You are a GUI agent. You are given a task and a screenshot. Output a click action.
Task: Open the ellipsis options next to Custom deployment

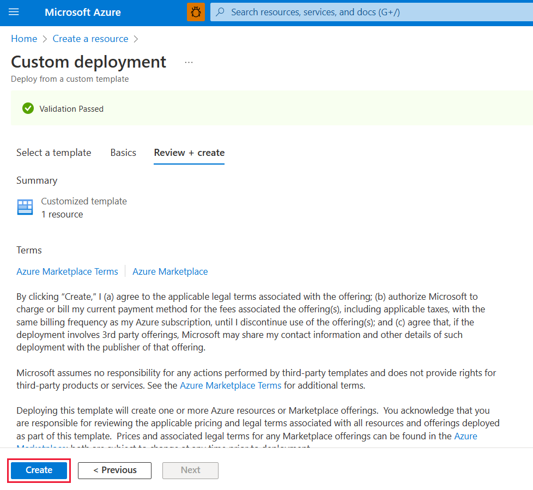[x=189, y=62]
